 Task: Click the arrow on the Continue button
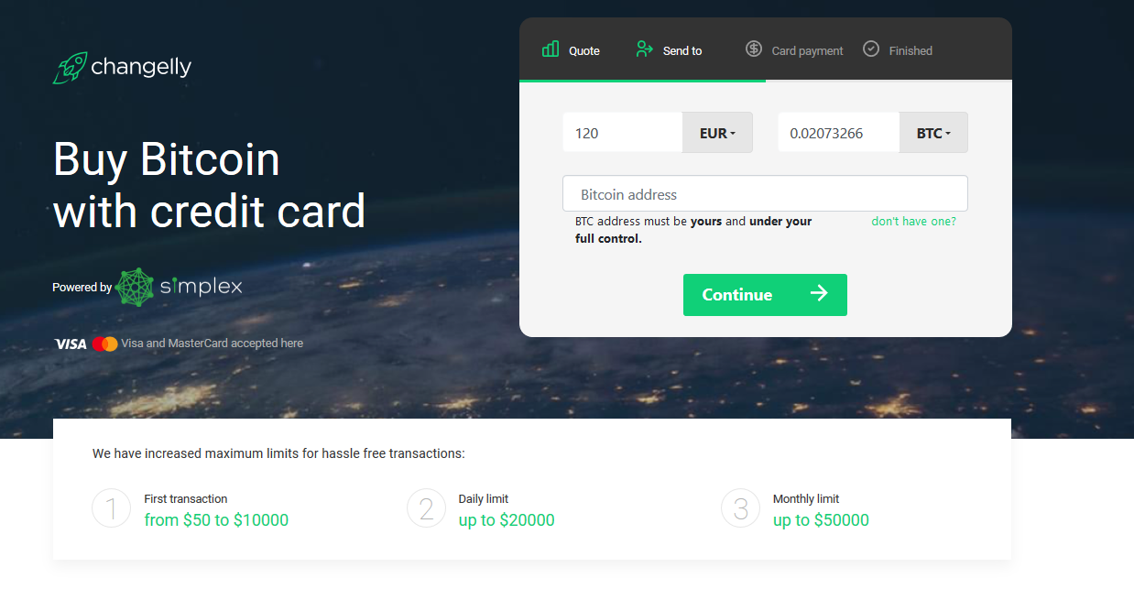(819, 293)
